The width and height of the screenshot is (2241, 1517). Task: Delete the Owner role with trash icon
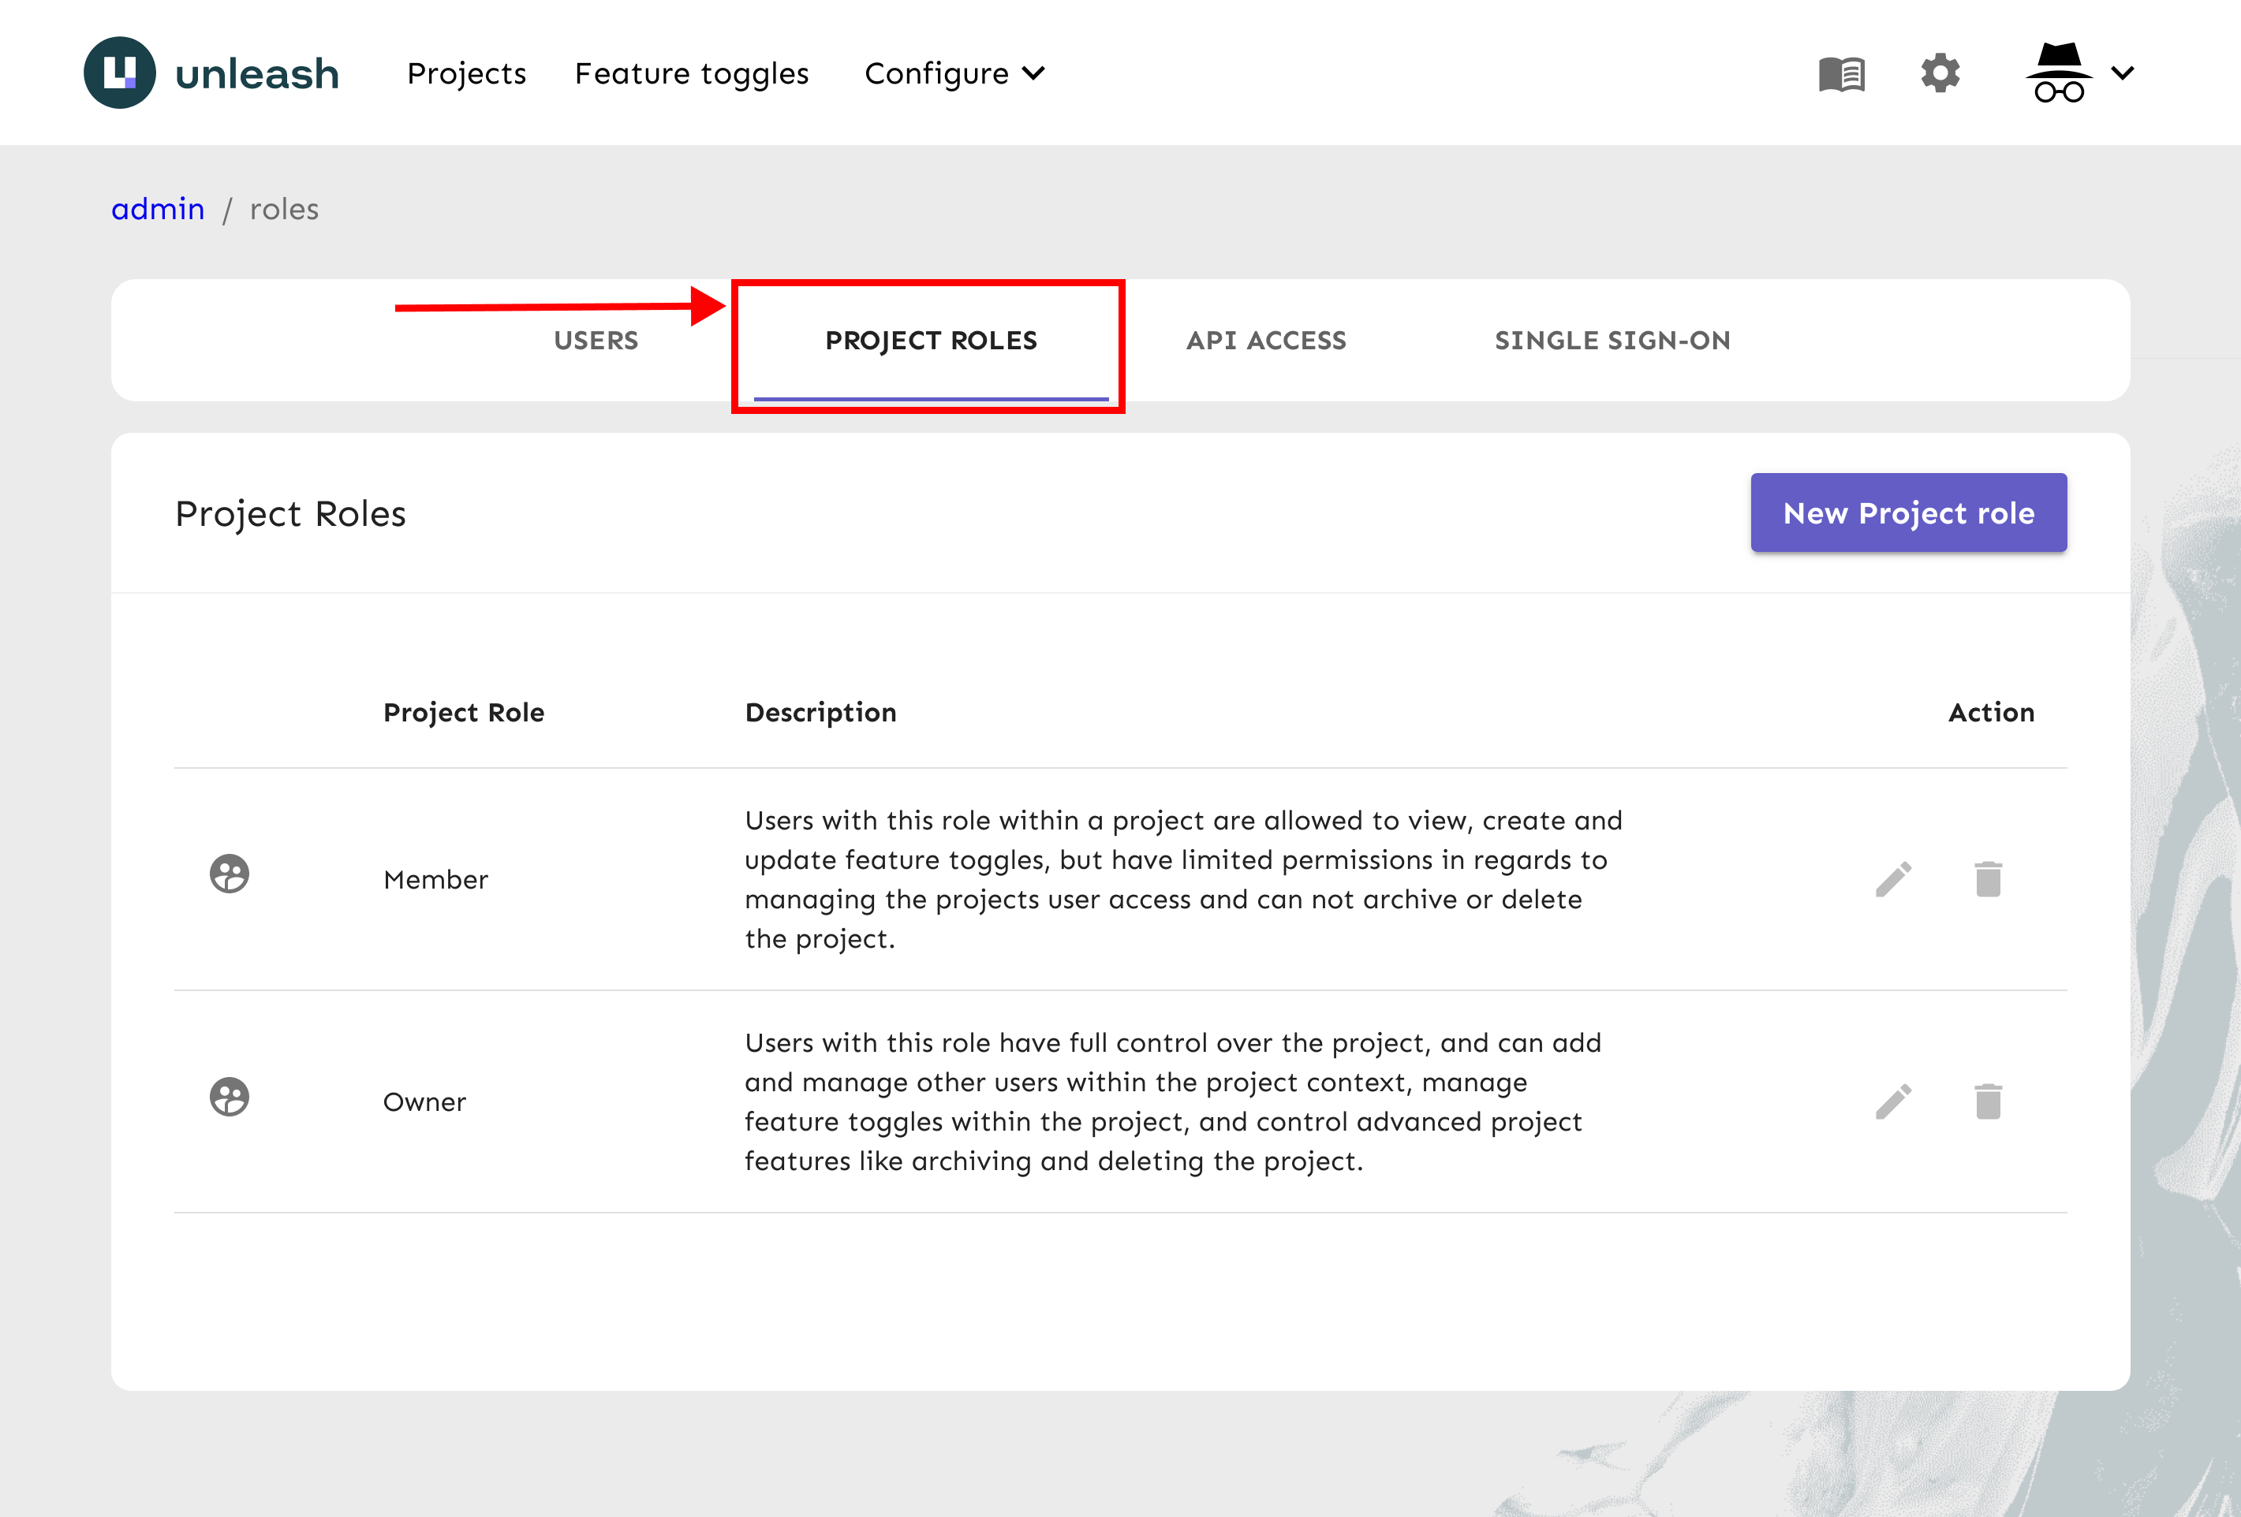[1987, 1101]
